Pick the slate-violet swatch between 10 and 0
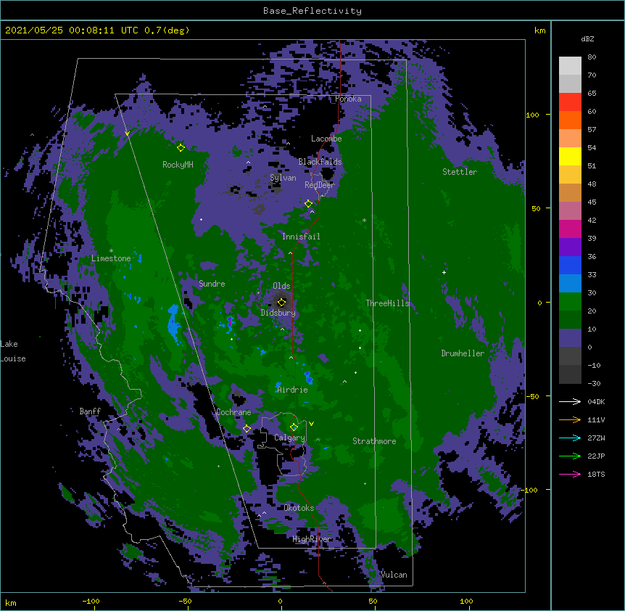 (x=570, y=337)
